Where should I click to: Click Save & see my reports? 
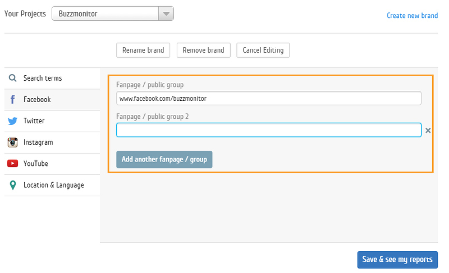point(397,260)
